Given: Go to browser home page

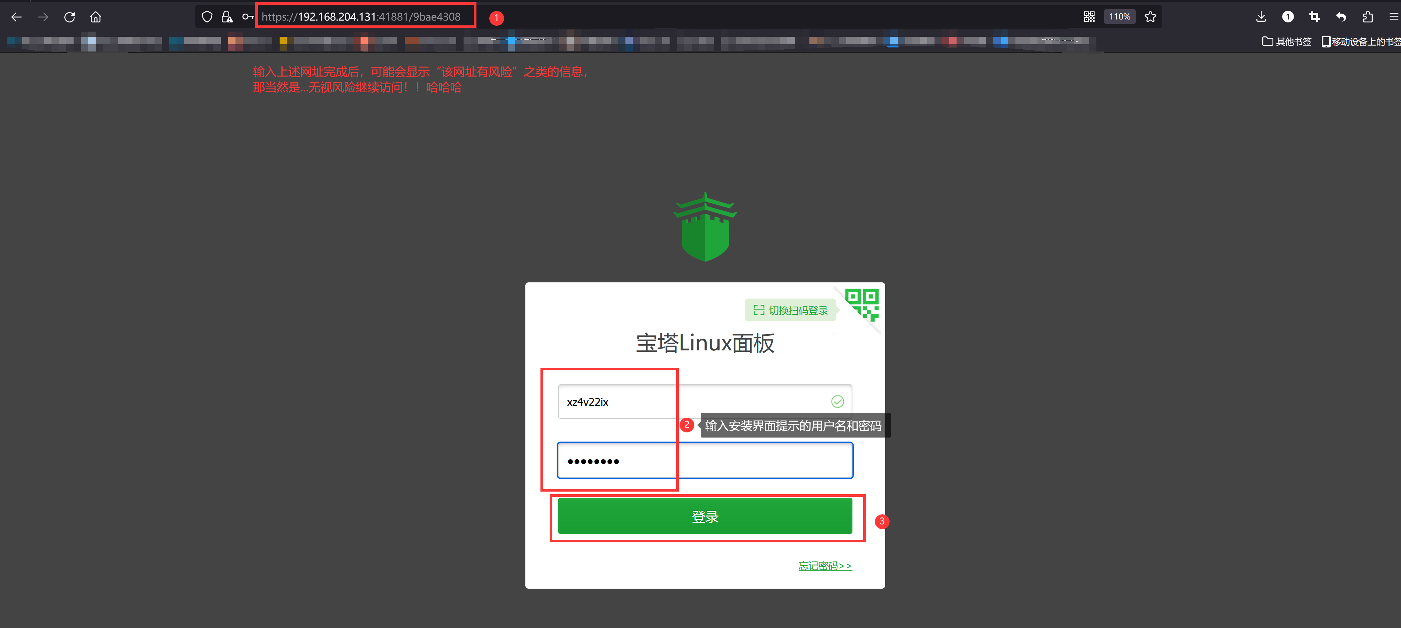Looking at the screenshot, I should point(96,17).
